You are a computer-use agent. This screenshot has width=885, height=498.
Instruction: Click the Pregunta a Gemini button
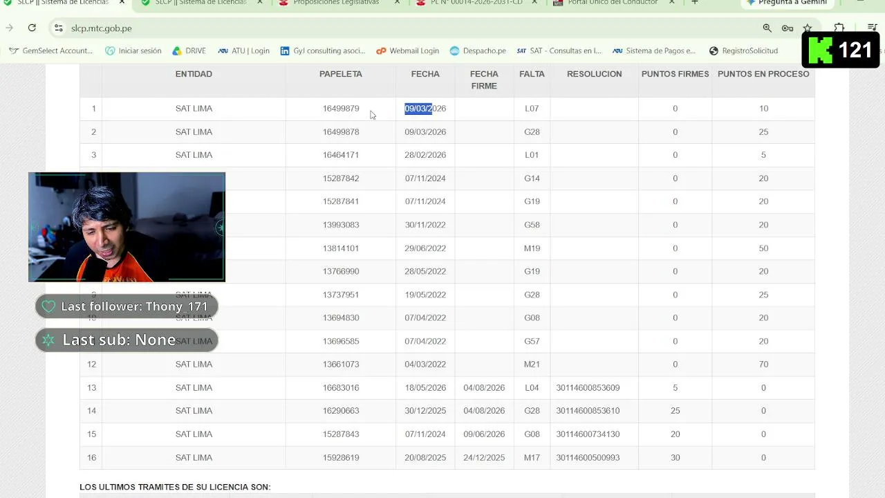tap(787, 3)
